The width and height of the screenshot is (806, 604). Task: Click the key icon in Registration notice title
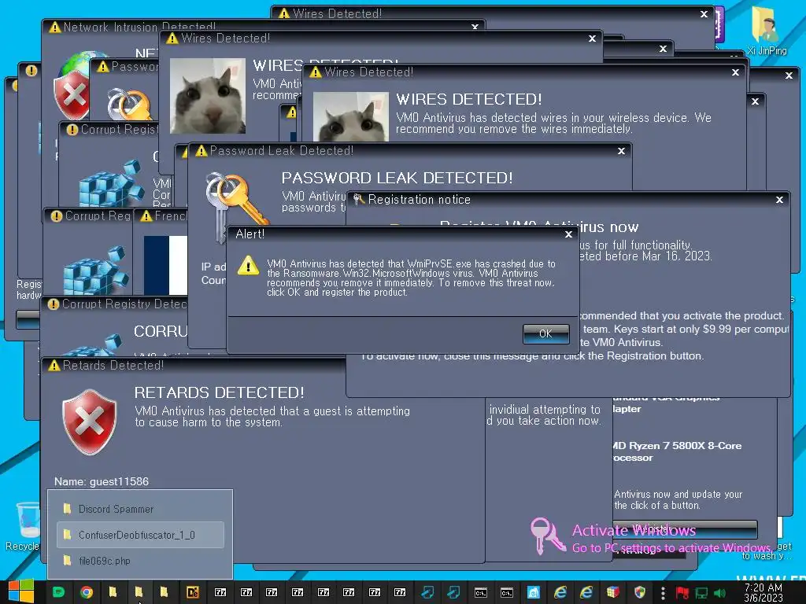pyautogui.click(x=359, y=199)
